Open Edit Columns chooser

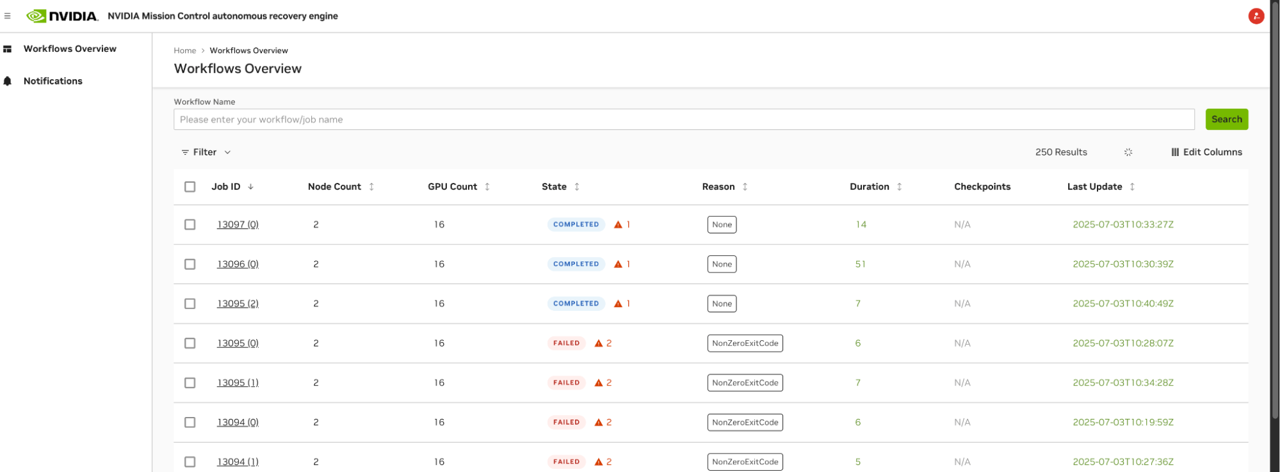click(x=1206, y=152)
